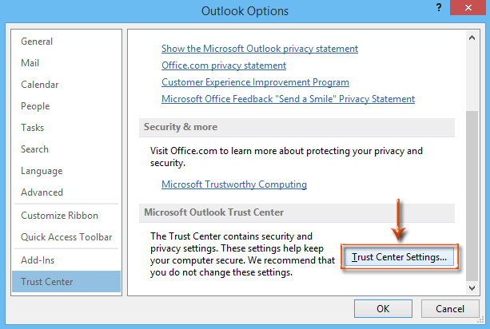Open Microsoft Outlook privacy statement link
490x329 pixels.
pos(260,49)
